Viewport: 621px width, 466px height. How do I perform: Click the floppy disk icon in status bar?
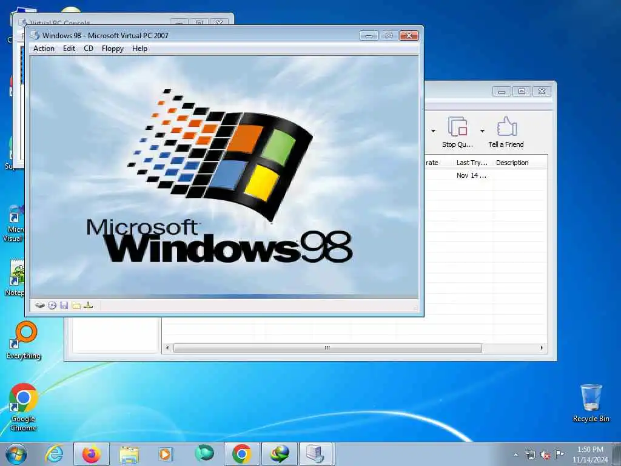pos(64,305)
